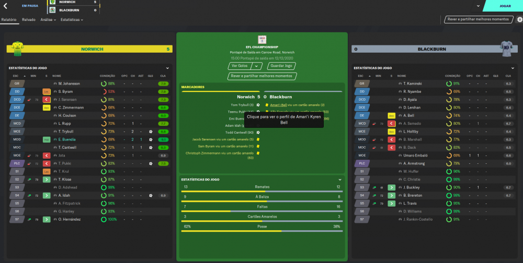Expand Blackburn Estatísticas do Jogo chevron
Viewport: 523px width, 263px height.
pos(513,68)
